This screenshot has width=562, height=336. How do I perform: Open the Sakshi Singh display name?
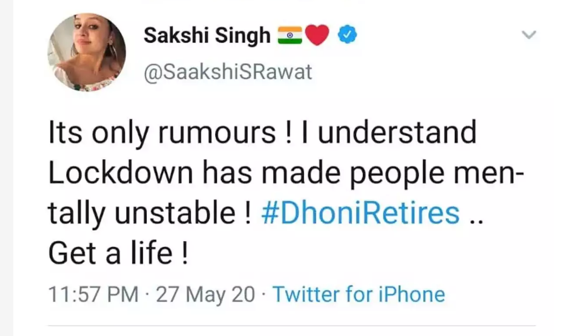[207, 36]
